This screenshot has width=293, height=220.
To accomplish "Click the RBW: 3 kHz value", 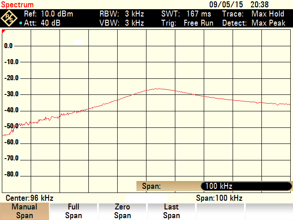I will coord(122,14).
